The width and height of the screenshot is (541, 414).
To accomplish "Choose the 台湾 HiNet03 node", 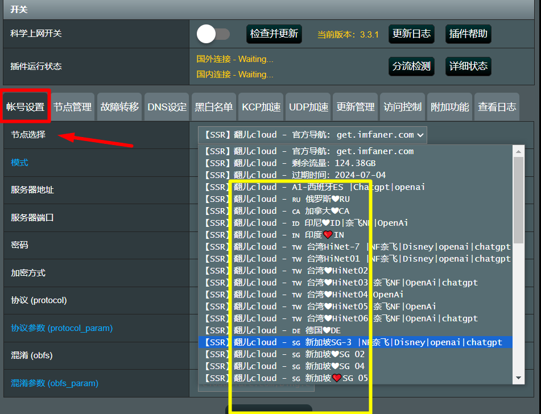I will [x=356, y=283].
